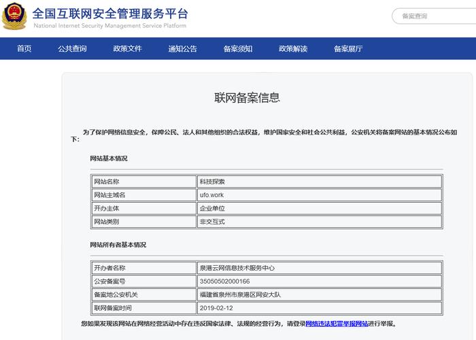This screenshot has height=340, width=476.
Task: Click the 网站所有者基本情况 section title
Action: [118, 245]
